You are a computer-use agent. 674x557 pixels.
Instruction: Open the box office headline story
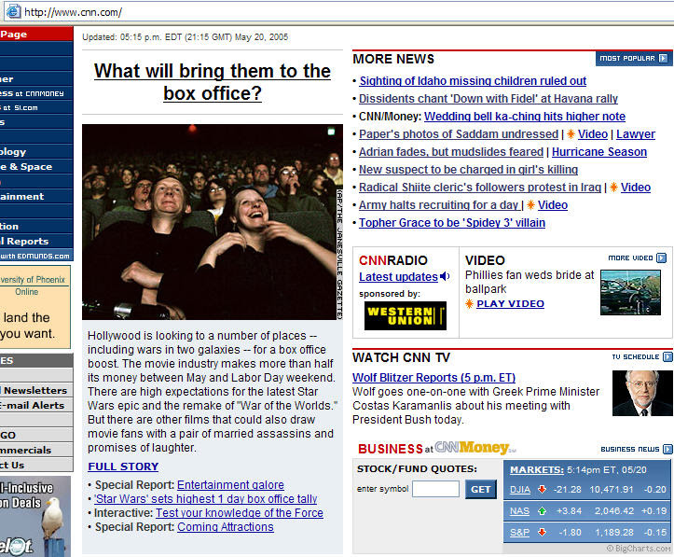click(213, 82)
